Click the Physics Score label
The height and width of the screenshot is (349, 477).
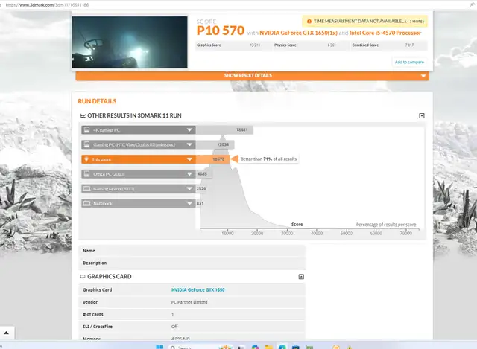pyautogui.click(x=285, y=45)
